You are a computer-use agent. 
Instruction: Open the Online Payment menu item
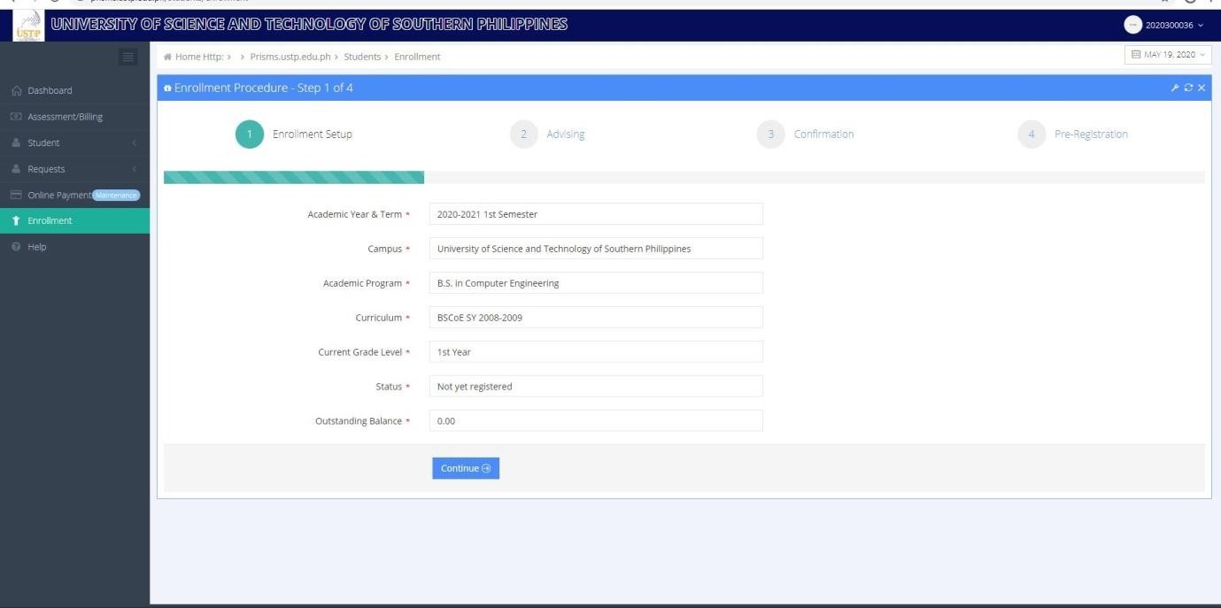pos(75,195)
